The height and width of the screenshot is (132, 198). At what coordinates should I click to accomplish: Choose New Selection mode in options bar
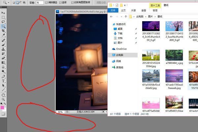(x=14, y=2)
